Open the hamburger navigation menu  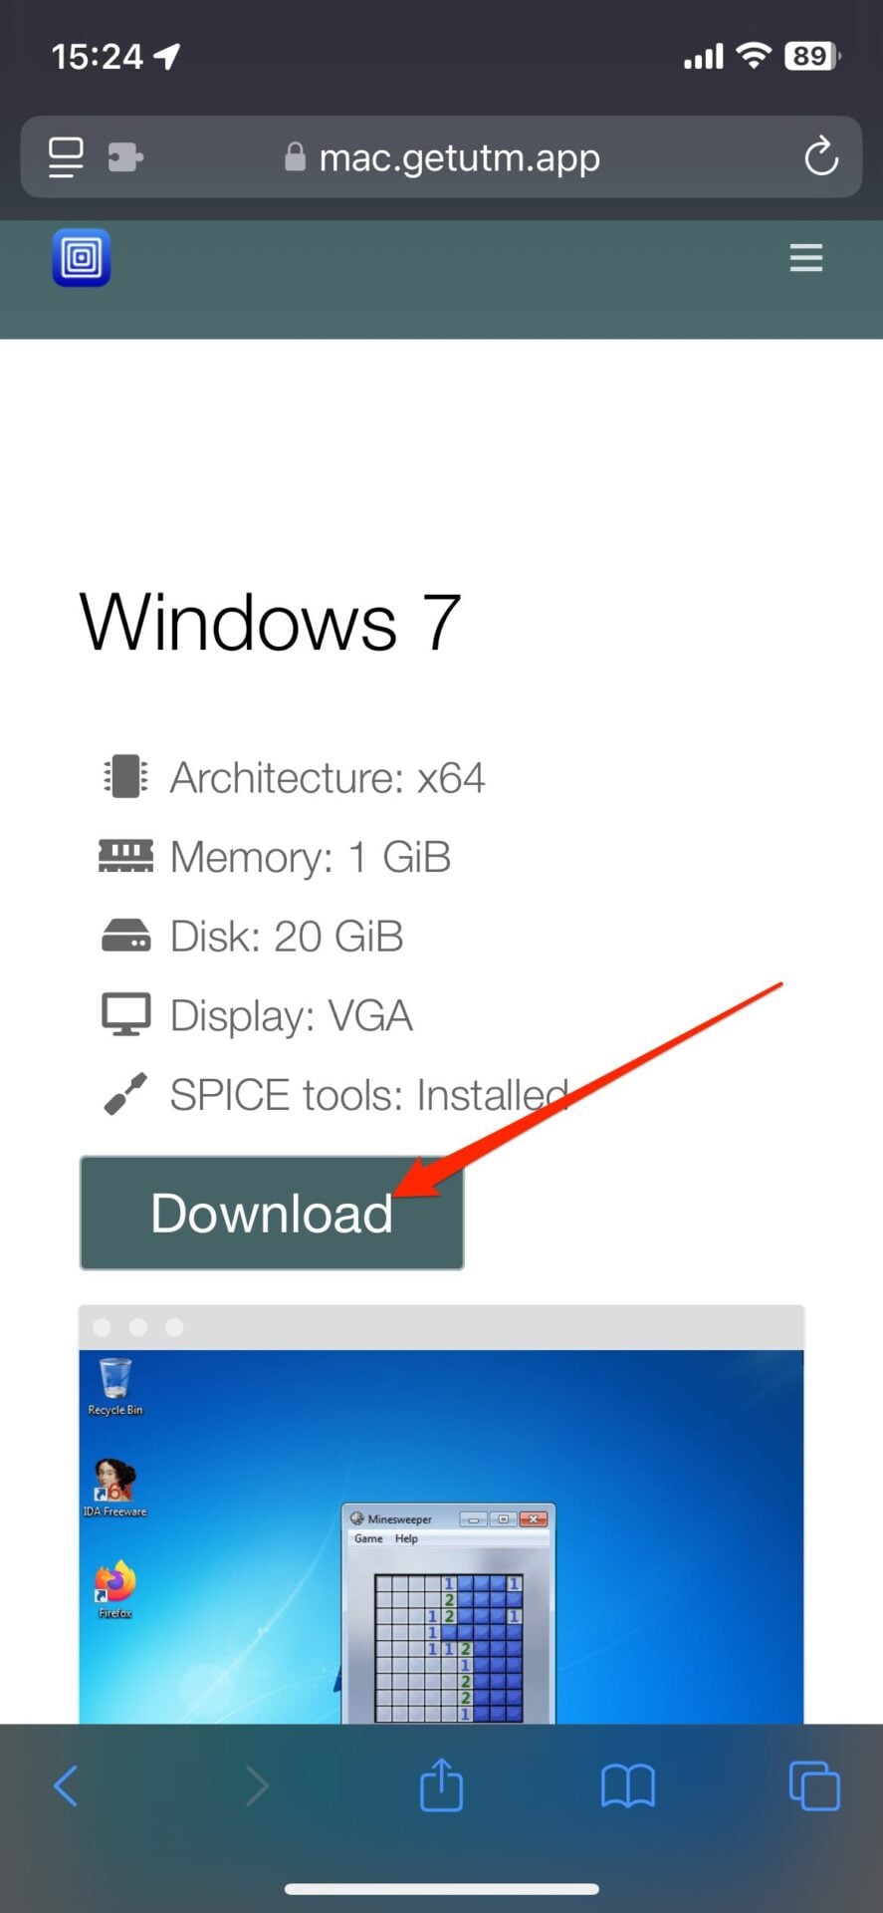click(x=805, y=258)
